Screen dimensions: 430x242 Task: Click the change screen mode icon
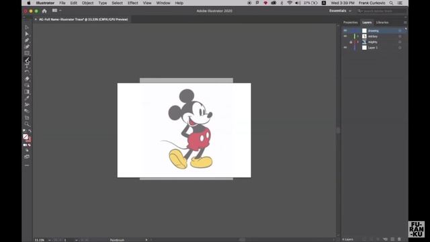27,157
